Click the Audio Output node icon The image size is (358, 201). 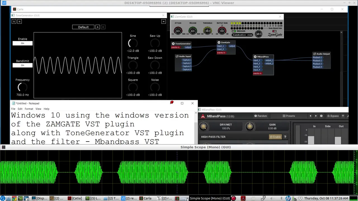click(315, 54)
